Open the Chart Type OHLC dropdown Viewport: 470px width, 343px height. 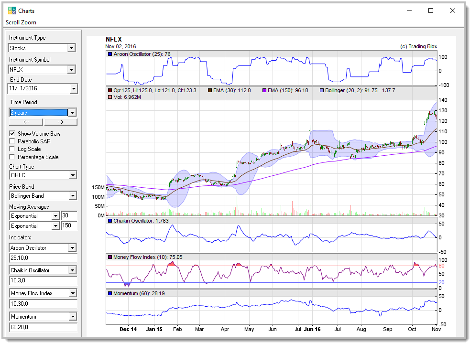tap(72, 175)
